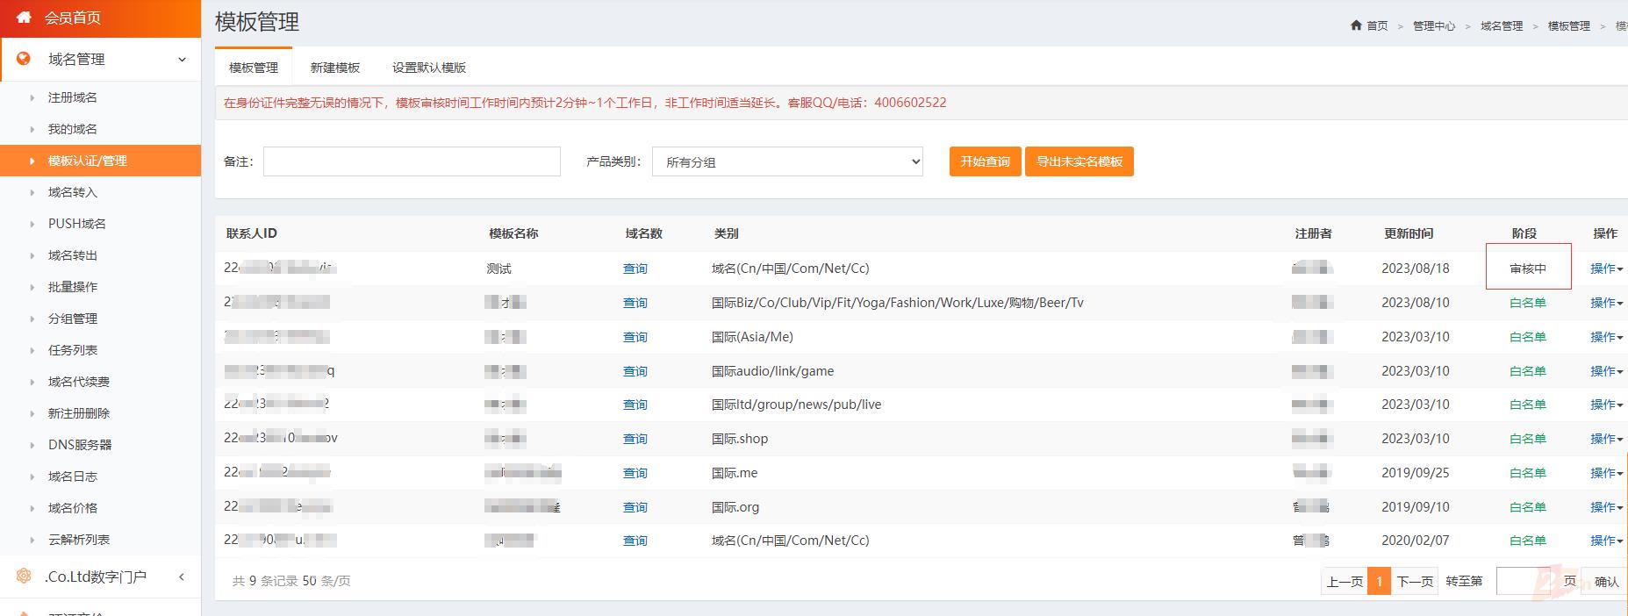The height and width of the screenshot is (616, 1628).
Task: Go to 下一页 in pagination
Action: [x=1415, y=581]
